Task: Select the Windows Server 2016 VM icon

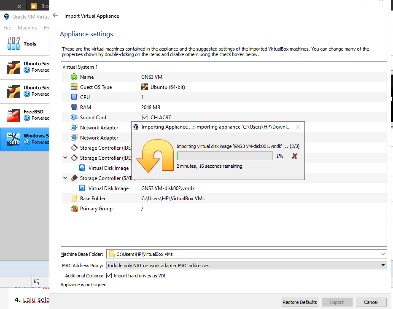Action: tap(13, 140)
